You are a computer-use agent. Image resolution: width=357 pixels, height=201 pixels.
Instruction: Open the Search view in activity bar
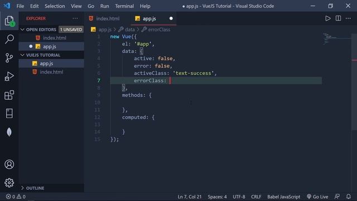coord(9,39)
